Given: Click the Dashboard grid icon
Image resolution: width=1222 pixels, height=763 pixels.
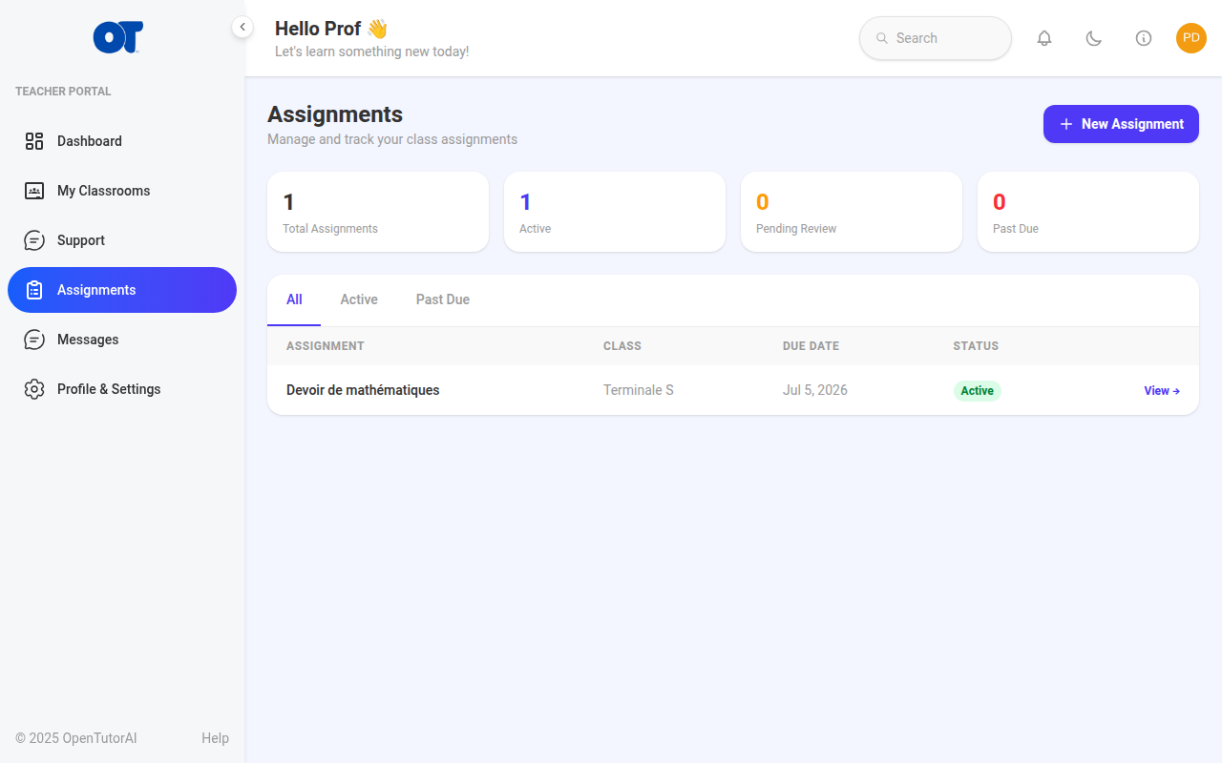Looking at the screenshot, I should click(x=34, y=141).
